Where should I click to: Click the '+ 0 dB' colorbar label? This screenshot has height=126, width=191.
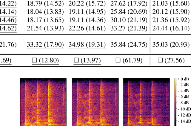pos(183,79)
